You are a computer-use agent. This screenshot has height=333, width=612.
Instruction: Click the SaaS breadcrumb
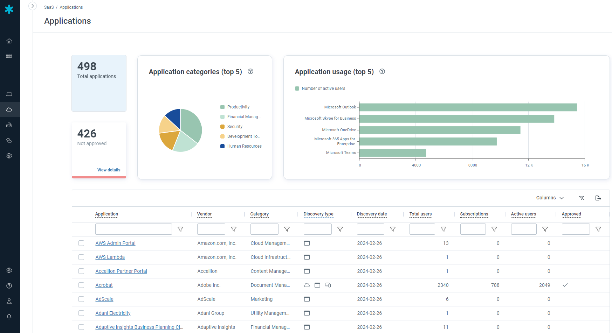(49, 7)
